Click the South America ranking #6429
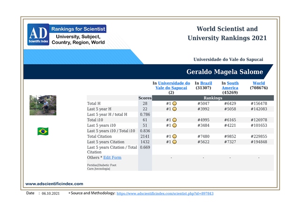The height and width of the screenshot is (212, 300). (x=230, y=103)
